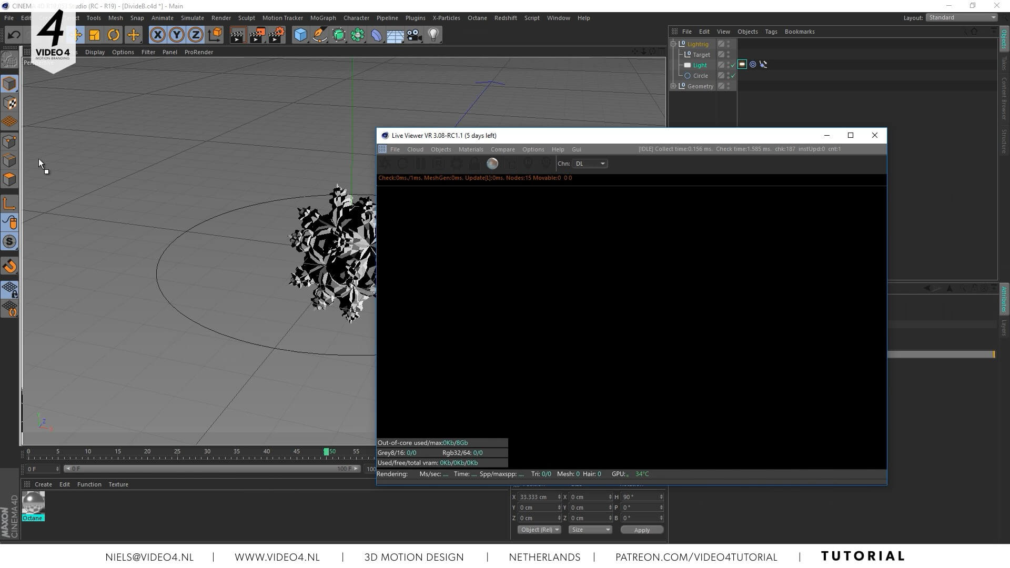Open the Octane menu

click(x=477, y=18)
